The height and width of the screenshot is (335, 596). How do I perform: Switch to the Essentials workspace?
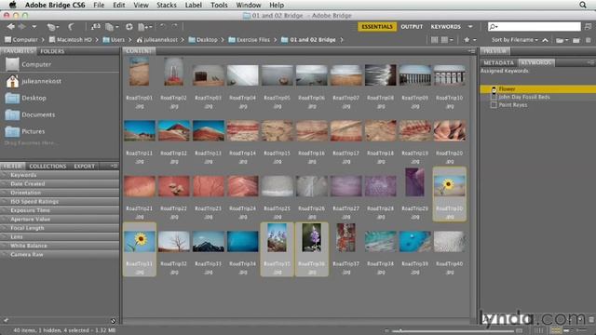(x=376, y=27)
